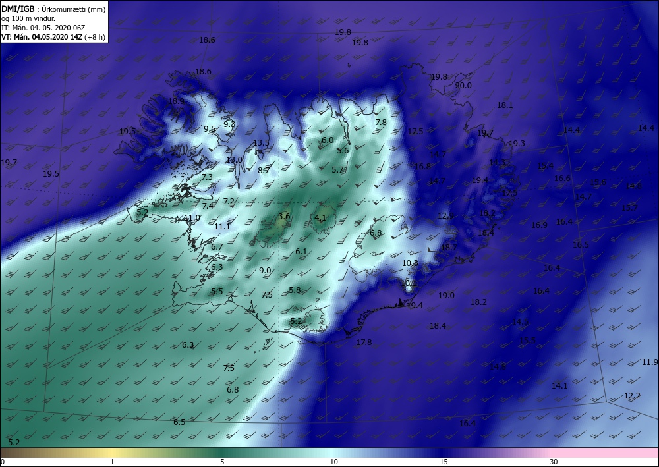This screenshot has width=659, height=467.
Task: Click the map value 5.7
Action: [x=337, y=170]
